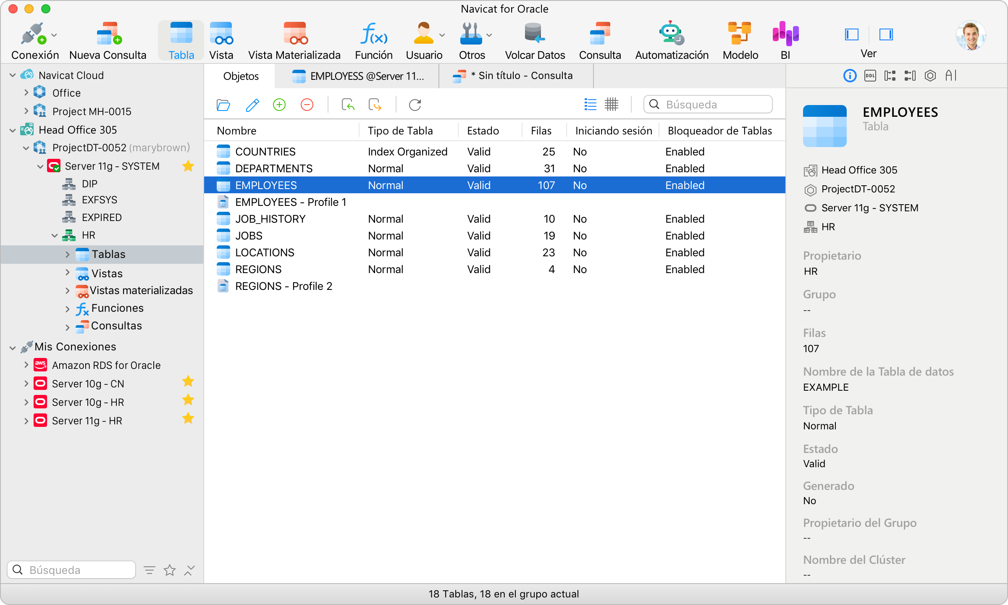Open table folder icon in object toolbar
This screenshot has width=1008, height=605.
tap(223, 105)
